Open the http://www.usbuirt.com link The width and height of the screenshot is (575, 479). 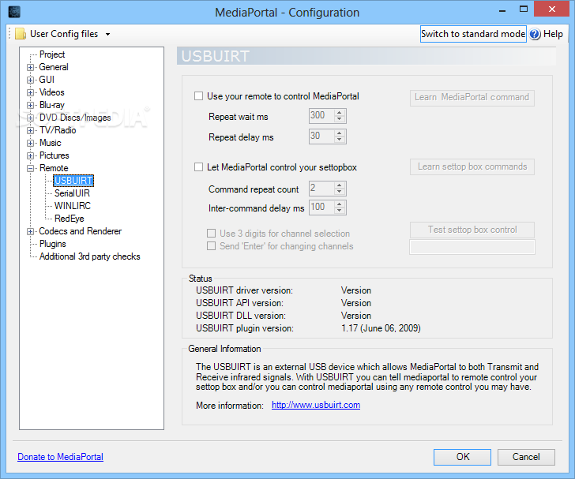pyautogui.click(x=316, y=405)
